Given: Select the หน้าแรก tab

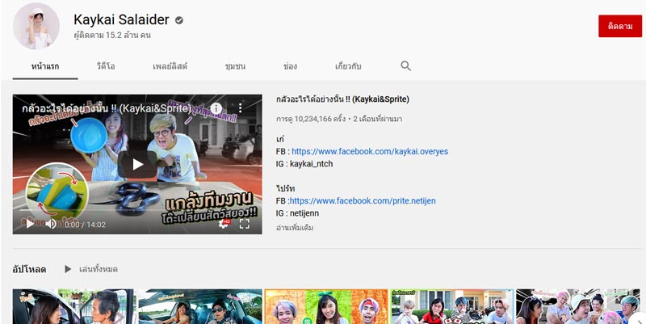Looking at the screenshot, I should point(45,66).
